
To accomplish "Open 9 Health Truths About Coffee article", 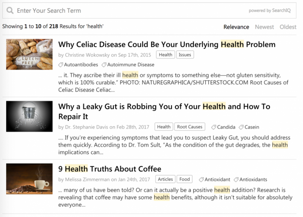I will [x=110, y=169].
